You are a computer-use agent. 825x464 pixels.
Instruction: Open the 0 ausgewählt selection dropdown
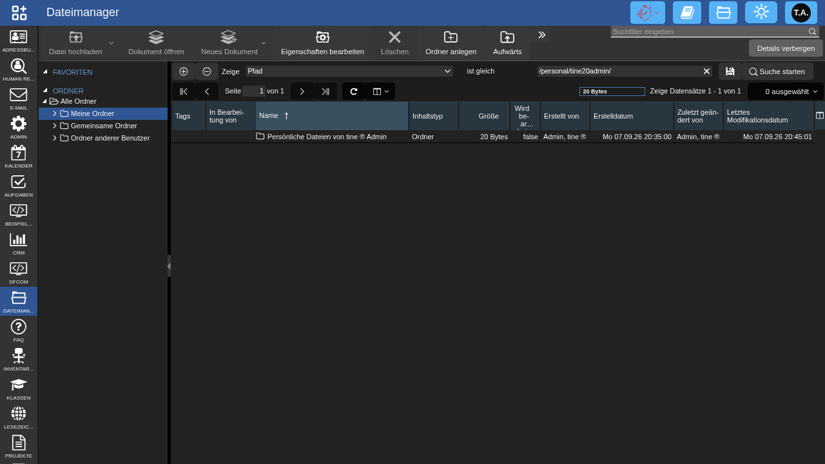[x=786, y=92]
